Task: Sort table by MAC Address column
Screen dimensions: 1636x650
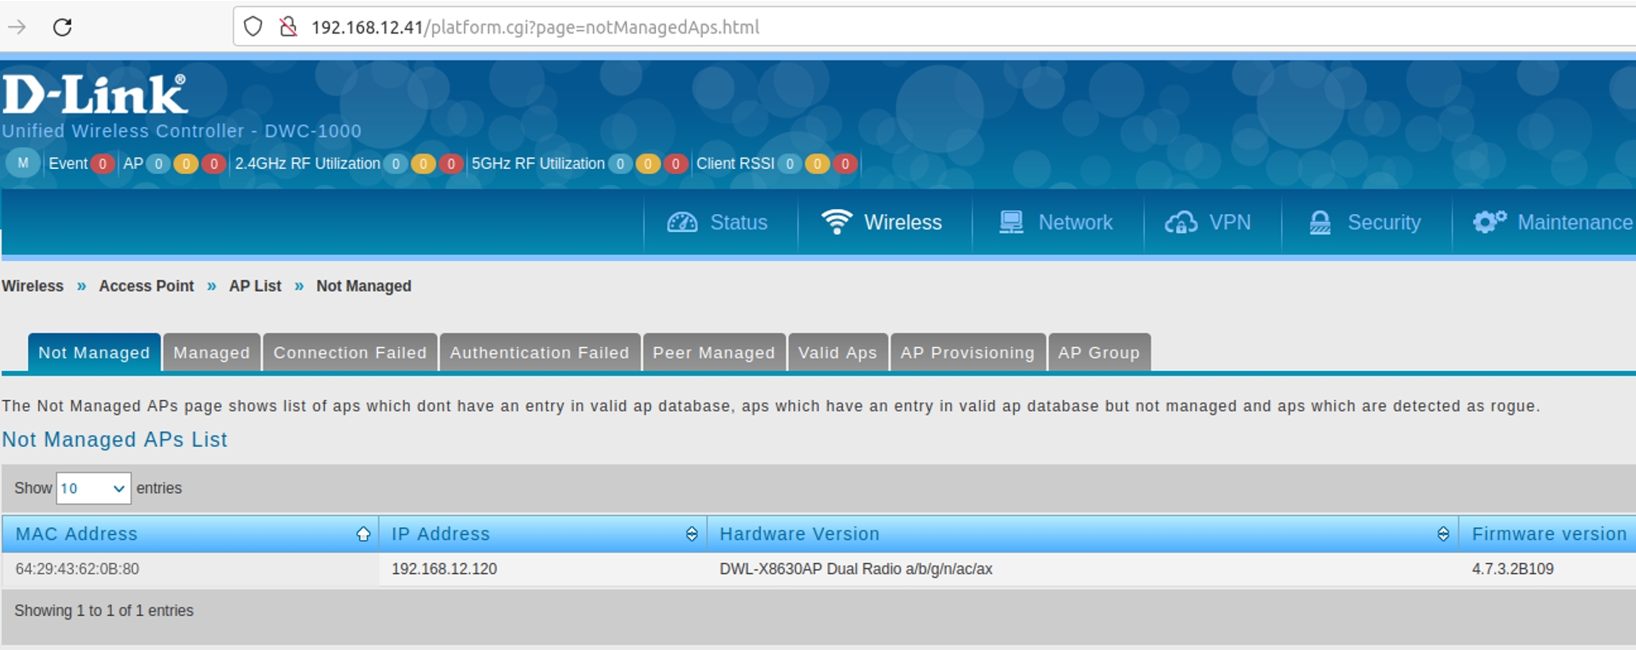Action: pyautogui.click(x=77, y=534)
